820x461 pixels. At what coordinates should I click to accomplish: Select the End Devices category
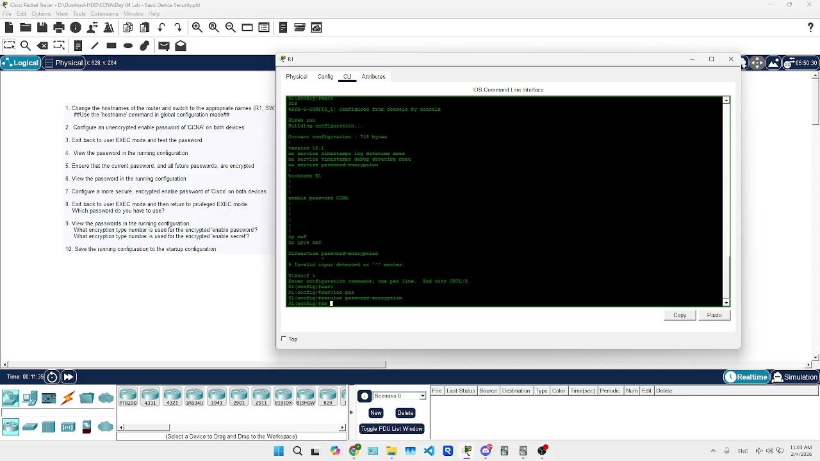[29, 398]
